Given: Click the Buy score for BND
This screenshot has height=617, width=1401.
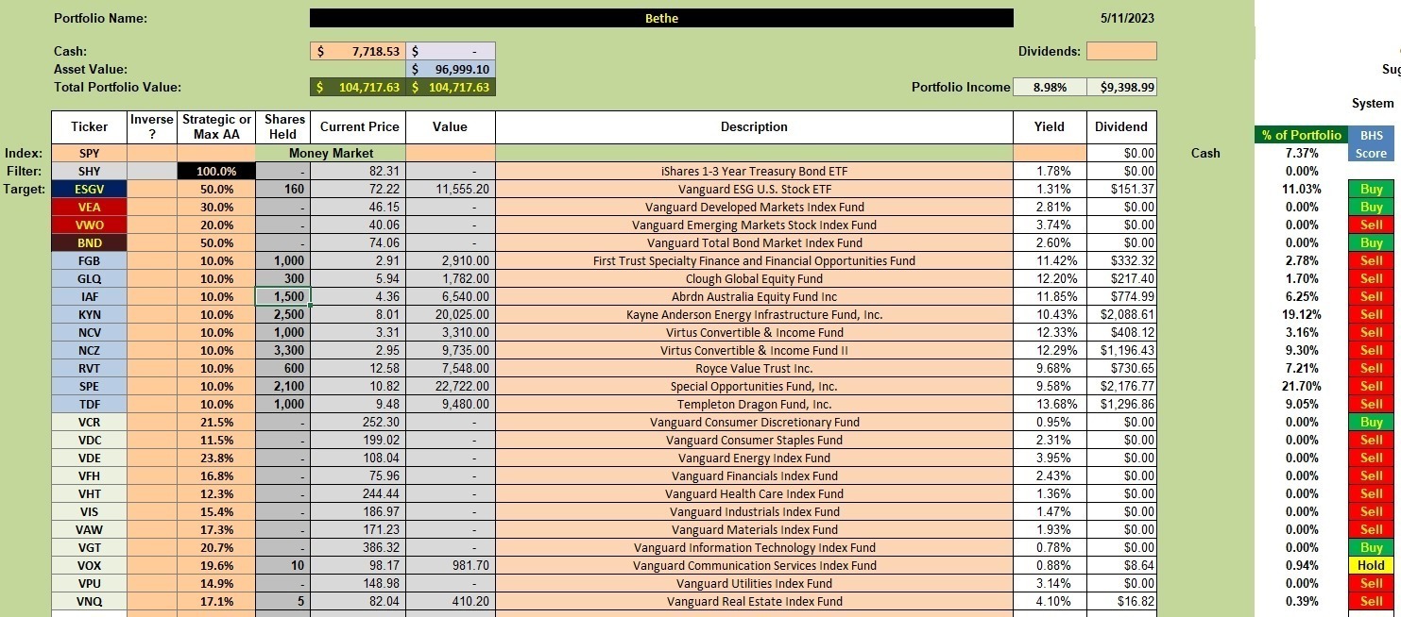Looking at the screenshot, I should pos(1372,242).
